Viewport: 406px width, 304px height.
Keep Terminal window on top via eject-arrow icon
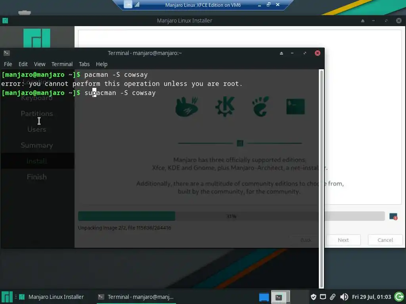coord(282,53)
